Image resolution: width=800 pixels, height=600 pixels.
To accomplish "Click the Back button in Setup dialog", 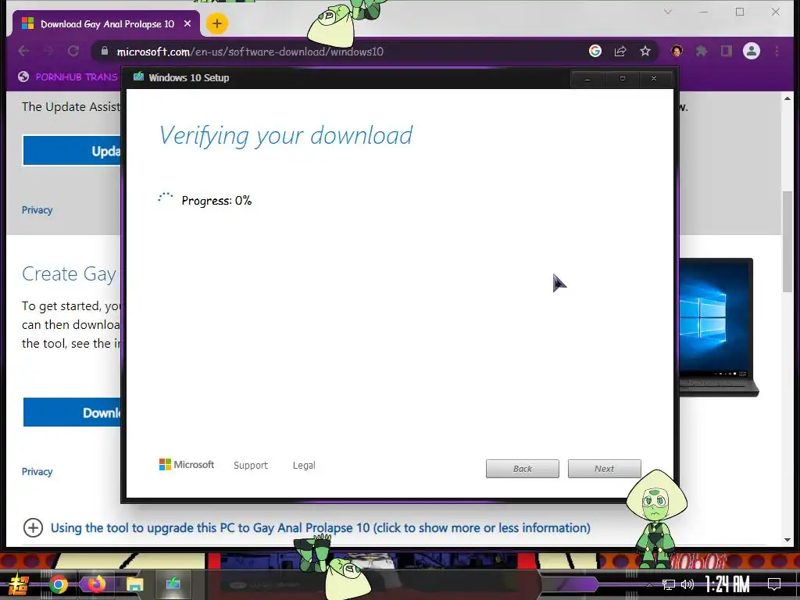I will click(522, 469).
